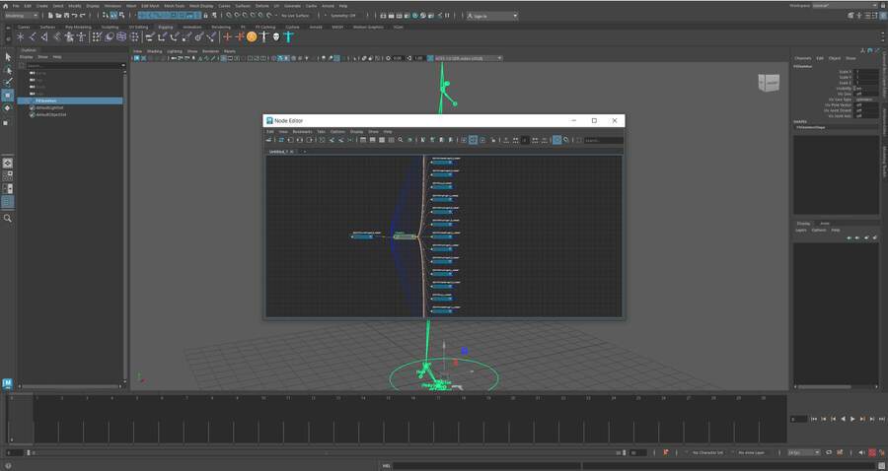The height and width of the screenshot is (471, 888).
Task: Click the arrow Select tool in toolbox
Action: (x=8, y=57)
